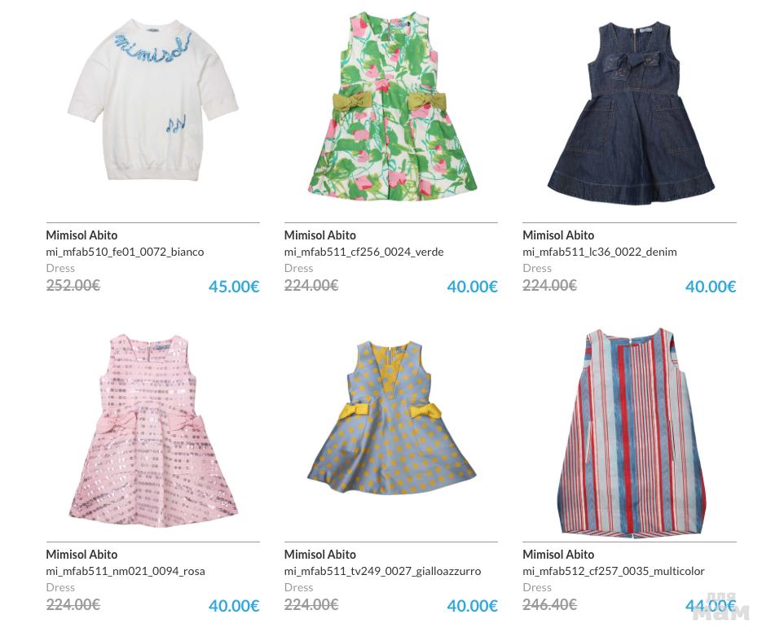Click the crossed-out 252.00€ price
Screen dimensions: 762x632
click(x=73, y=285)
